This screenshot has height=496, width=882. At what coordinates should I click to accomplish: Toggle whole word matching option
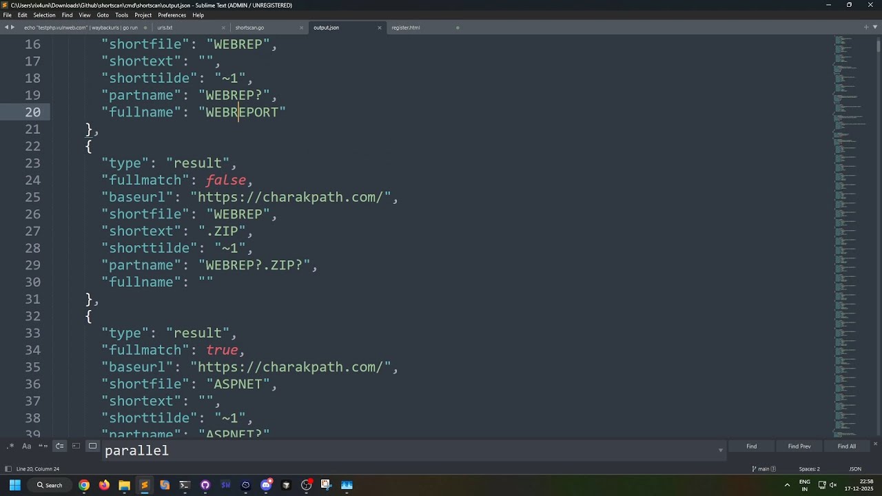(x=43, y=446)
